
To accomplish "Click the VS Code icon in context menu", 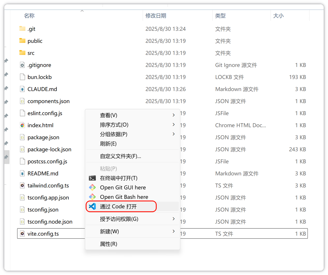I will click(92, 206).
